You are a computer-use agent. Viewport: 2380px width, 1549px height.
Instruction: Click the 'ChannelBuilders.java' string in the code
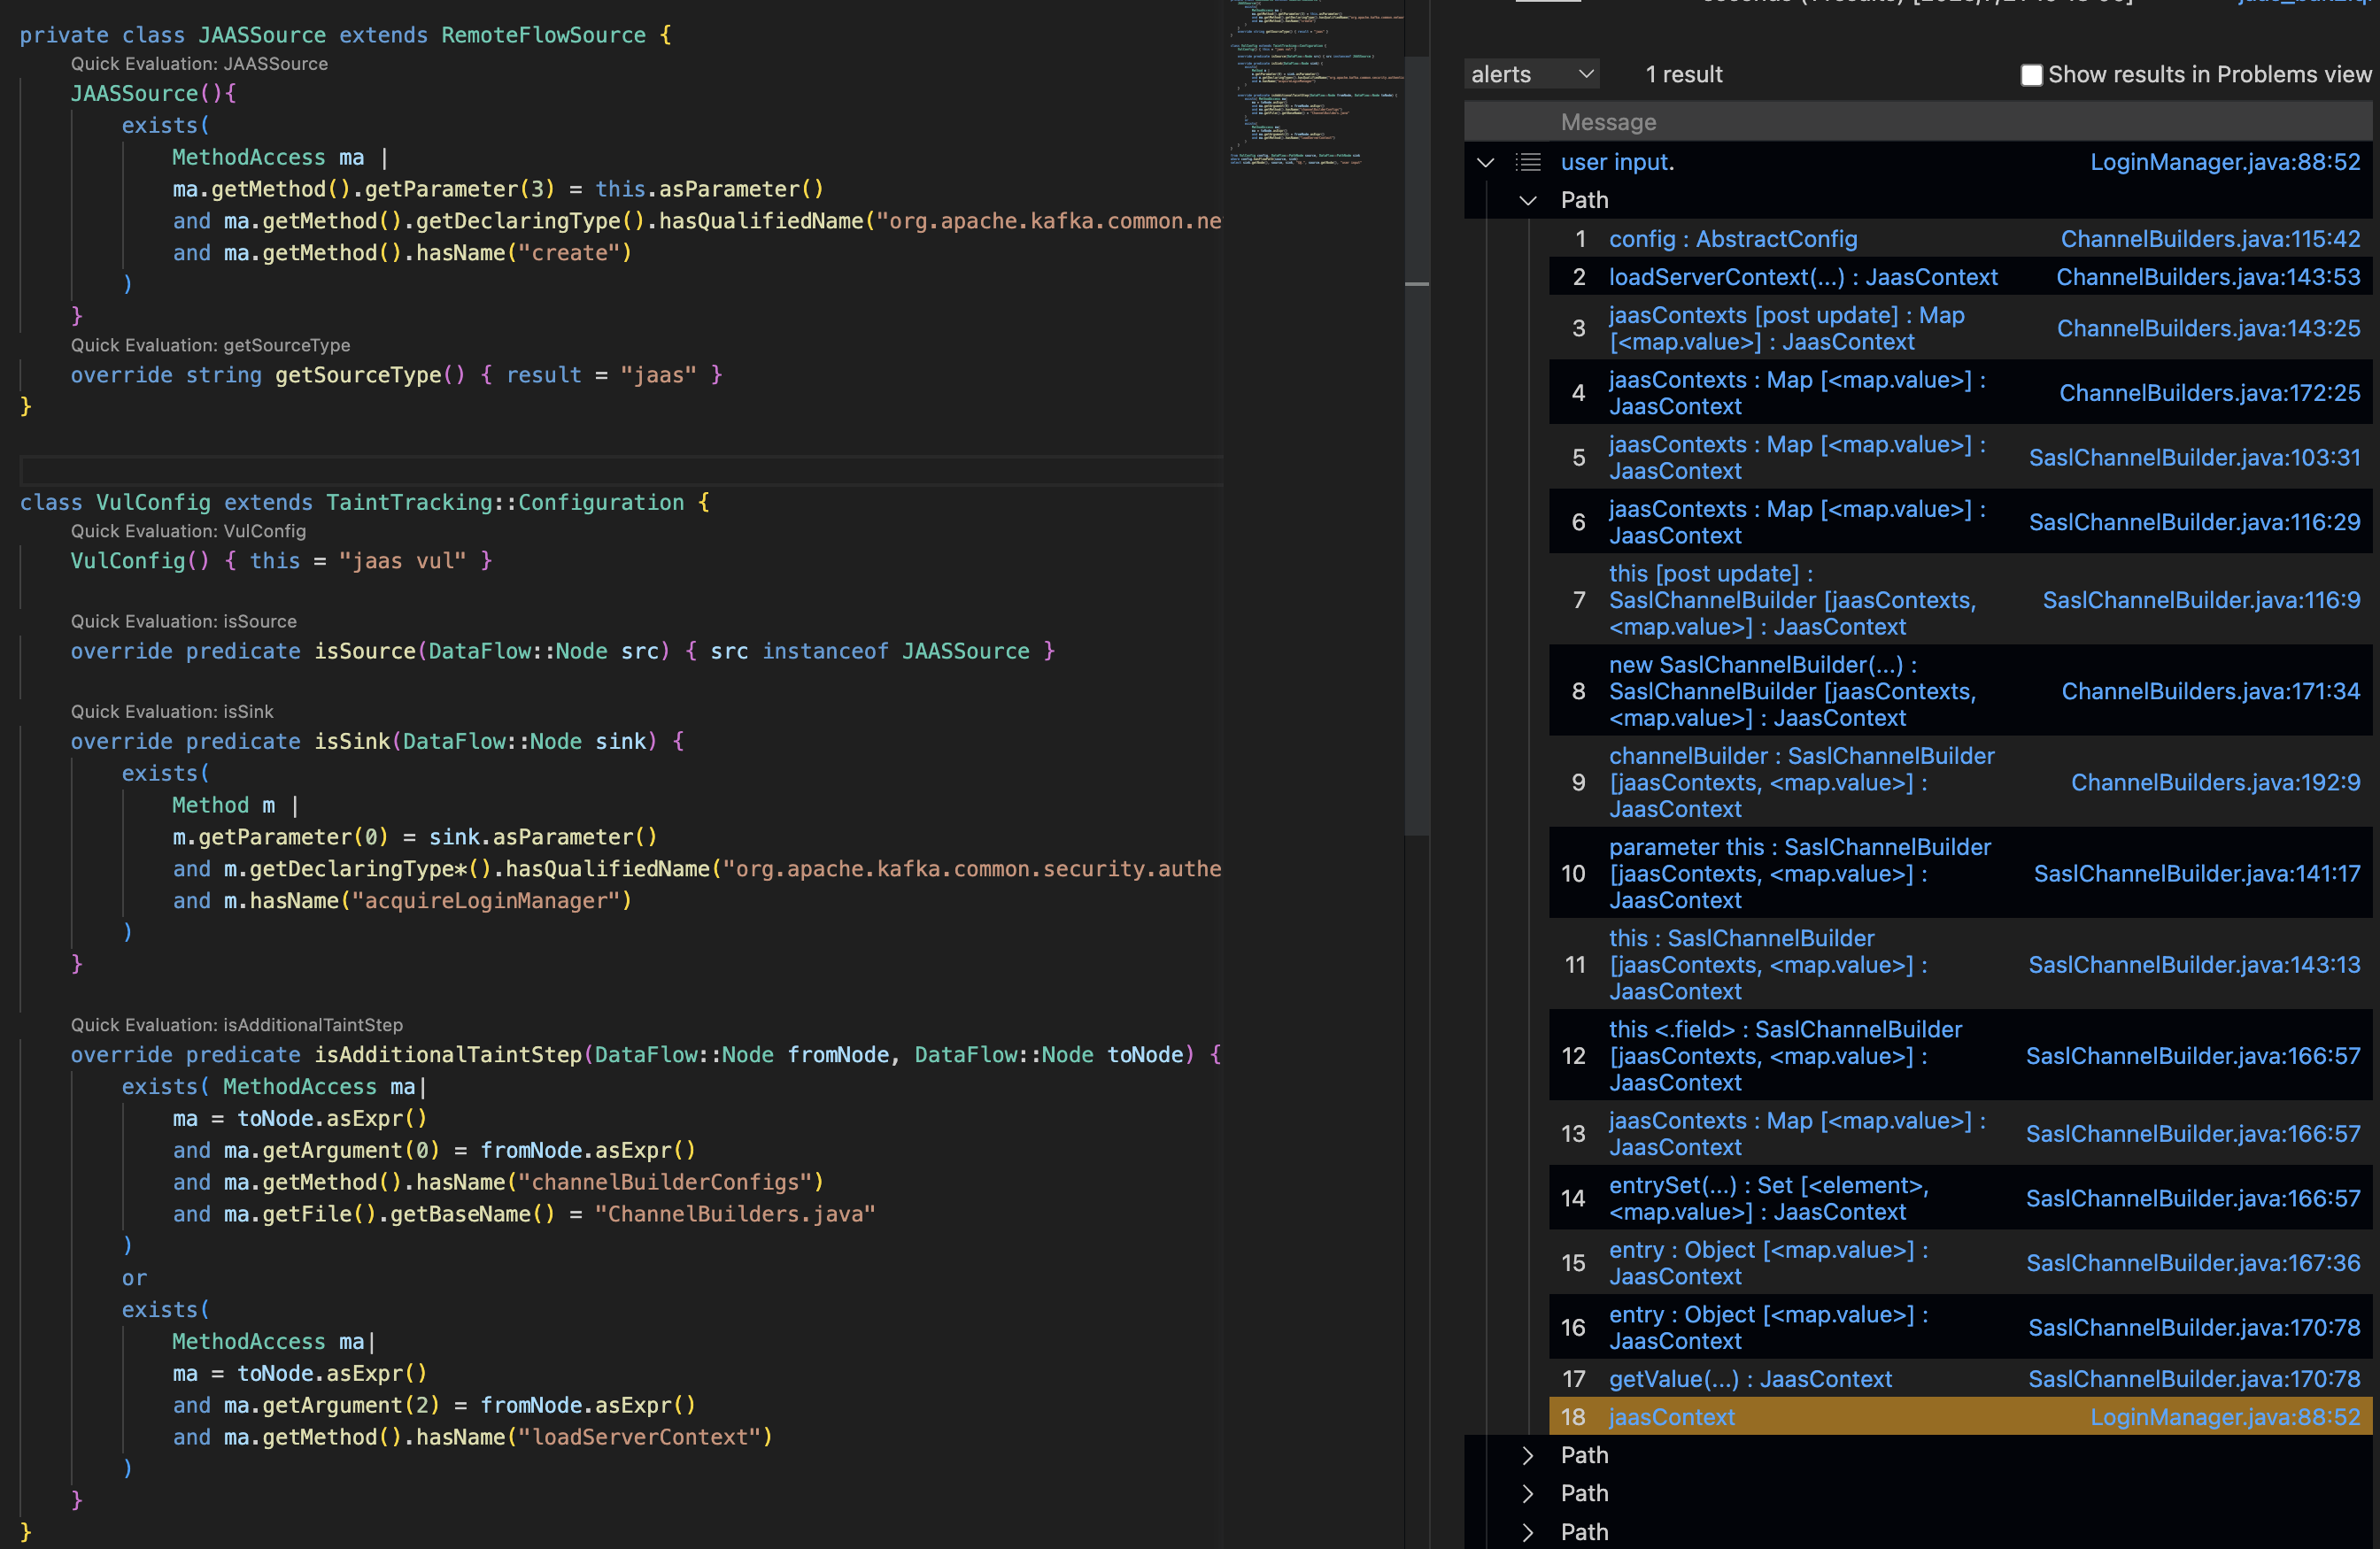tap(735, 1214)
